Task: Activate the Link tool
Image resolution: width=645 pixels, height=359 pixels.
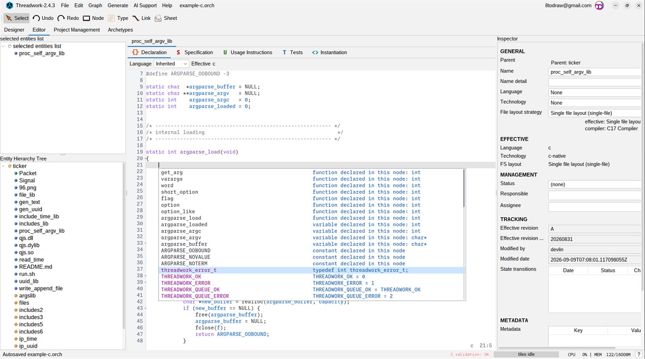Action: 142,18
